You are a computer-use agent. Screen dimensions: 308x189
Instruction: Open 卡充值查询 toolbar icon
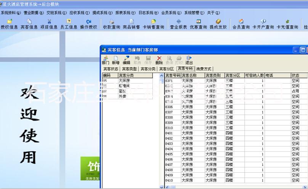tap(287, 24)
